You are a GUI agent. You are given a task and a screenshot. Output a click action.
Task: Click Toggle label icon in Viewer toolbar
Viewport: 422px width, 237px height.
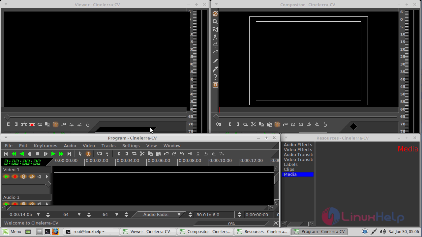pyautogui.click(x=64, y=124)
